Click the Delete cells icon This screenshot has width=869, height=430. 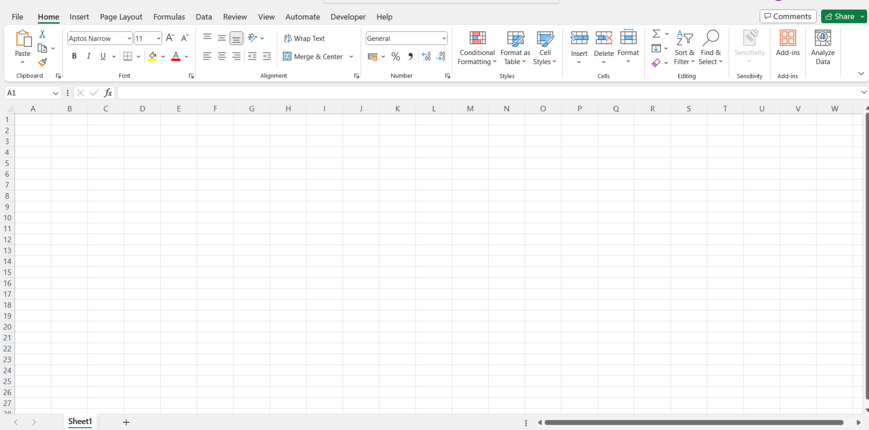coord(604,38)
